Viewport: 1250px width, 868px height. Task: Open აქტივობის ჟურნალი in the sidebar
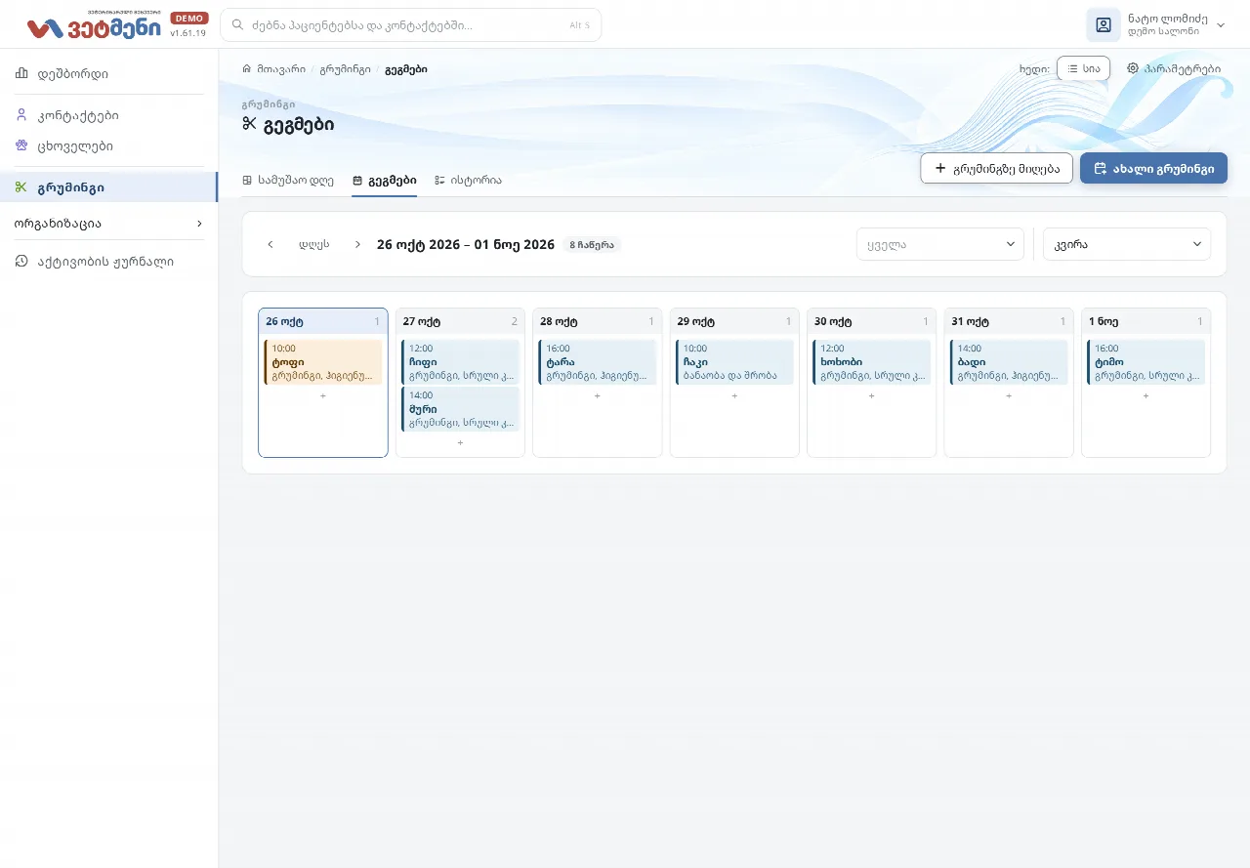pos(108,262)
